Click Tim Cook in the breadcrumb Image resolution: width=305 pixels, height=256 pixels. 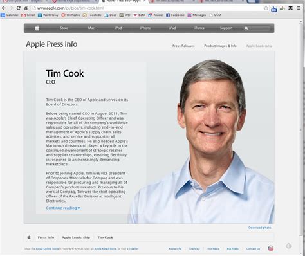pos(105,237)
